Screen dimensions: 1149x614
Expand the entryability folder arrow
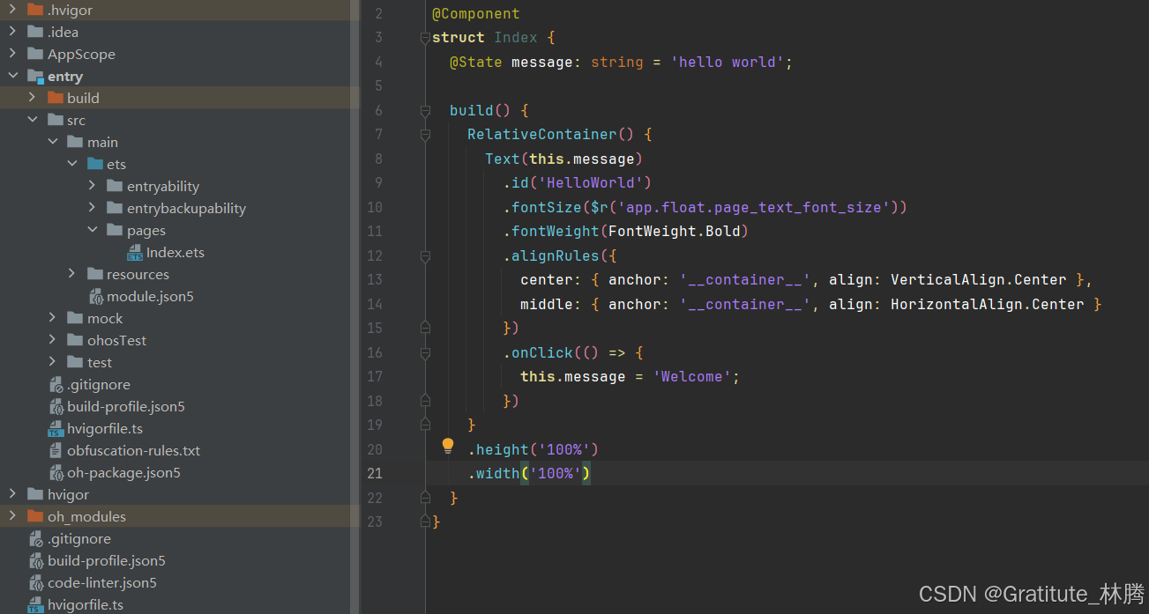[x=93, y=186]
